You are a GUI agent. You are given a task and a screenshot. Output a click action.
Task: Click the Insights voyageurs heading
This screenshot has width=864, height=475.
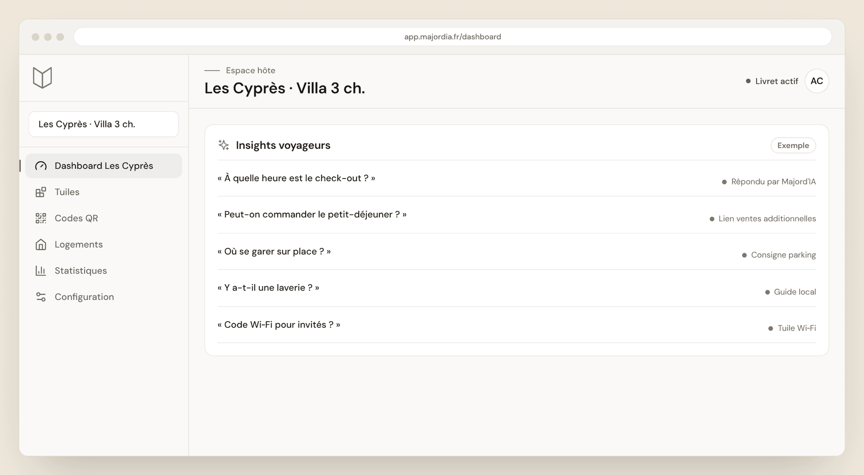(283, 145)
